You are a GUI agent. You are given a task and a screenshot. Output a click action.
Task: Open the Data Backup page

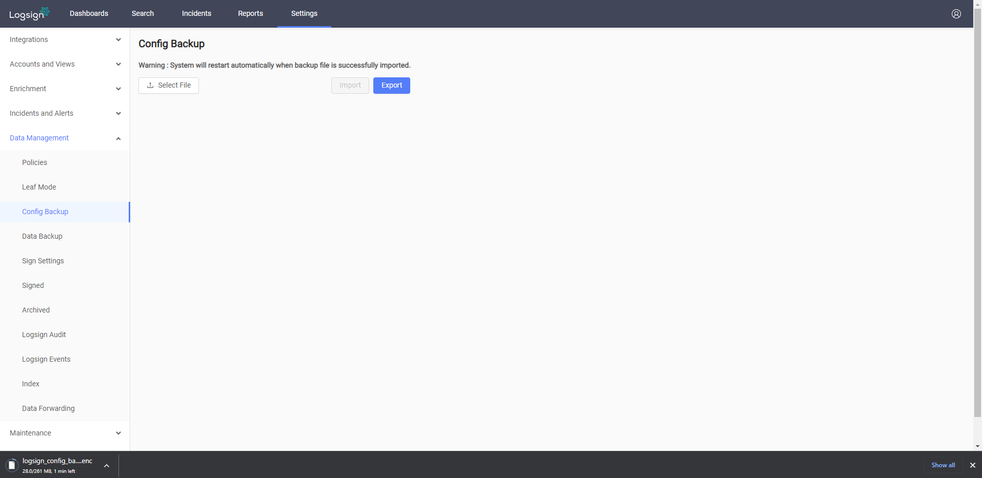pyautogui.click(x=65, y=236)
